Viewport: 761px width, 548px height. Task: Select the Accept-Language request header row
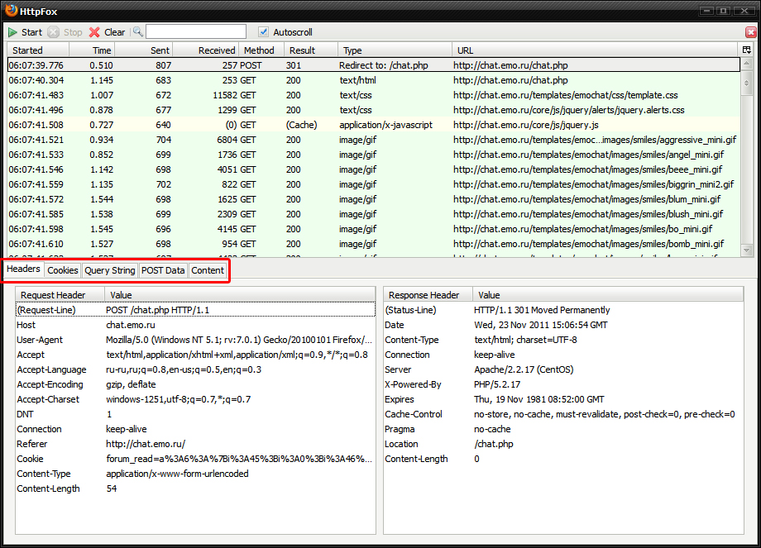195,369
